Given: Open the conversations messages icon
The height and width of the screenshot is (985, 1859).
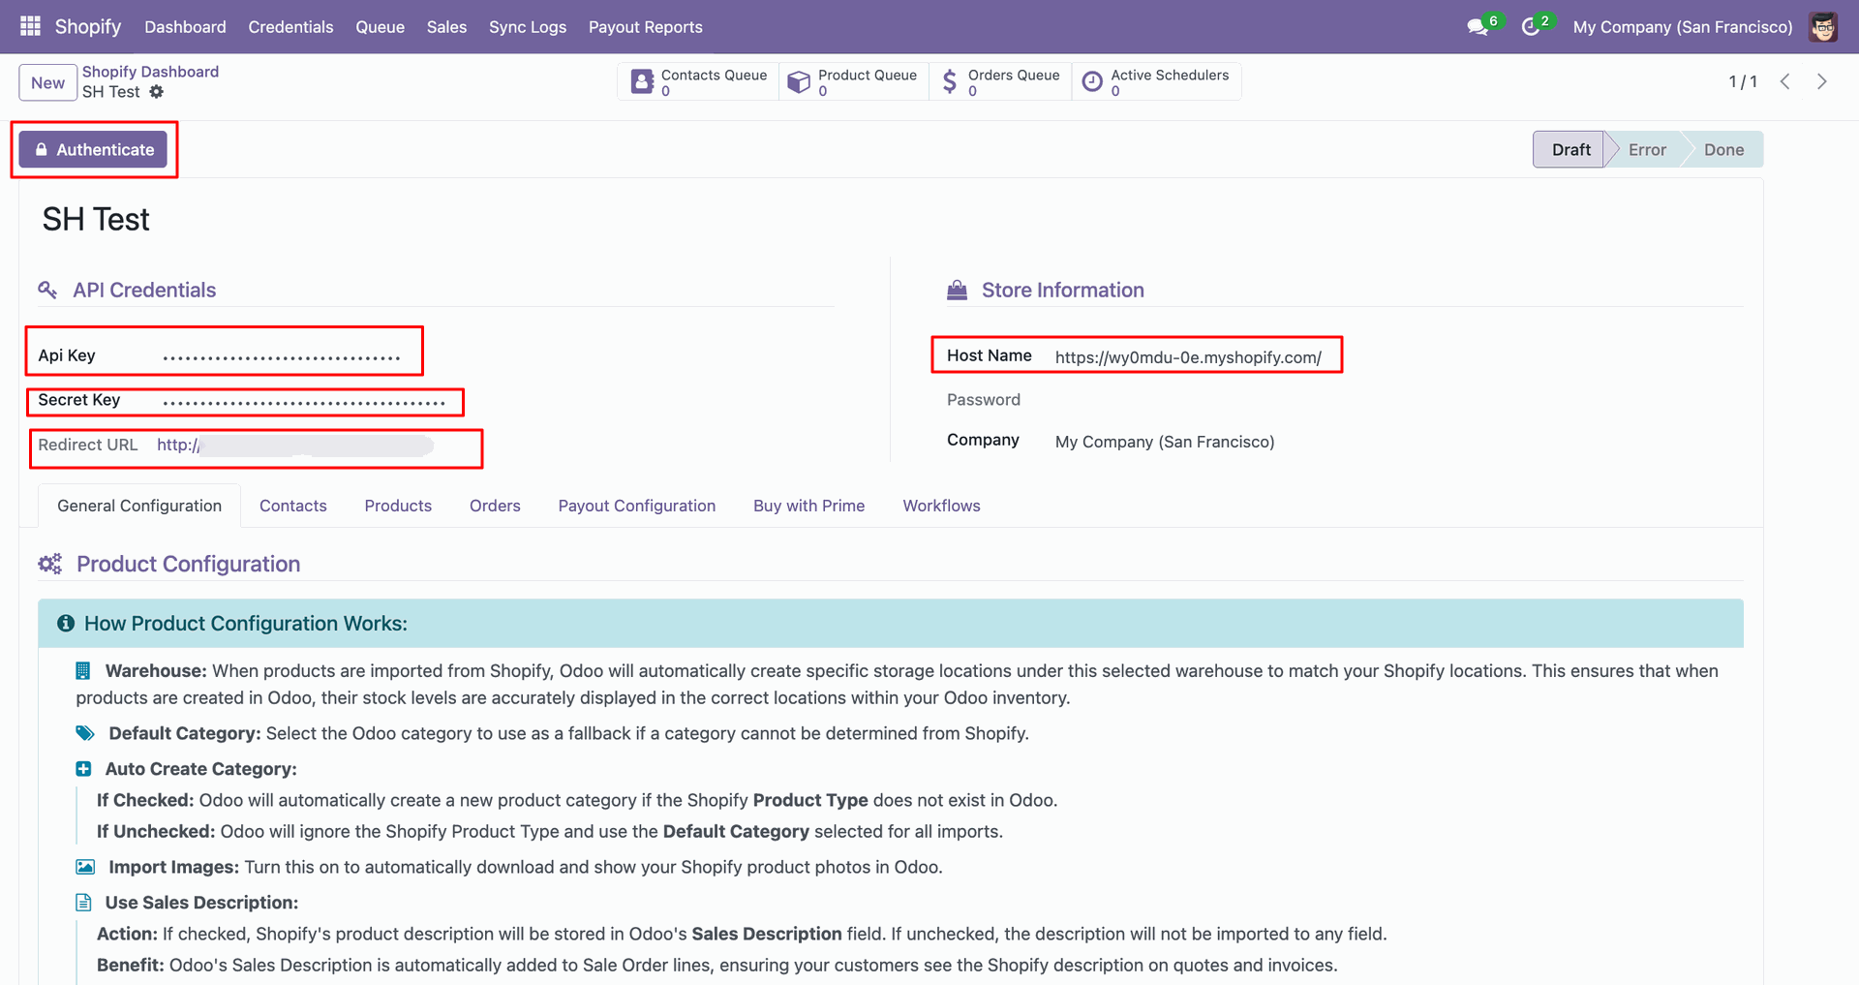Looking at the screenshot, I should tap(1478, 27).
